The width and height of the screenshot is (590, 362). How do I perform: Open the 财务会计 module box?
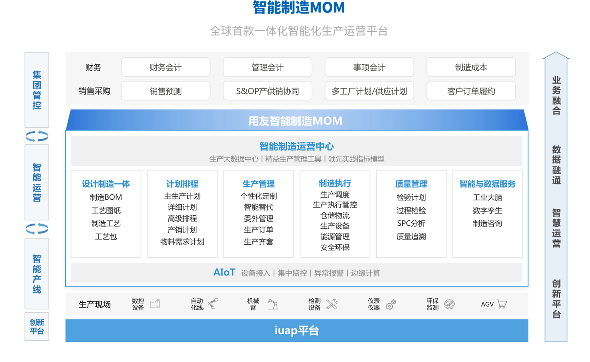pos(165,67)
